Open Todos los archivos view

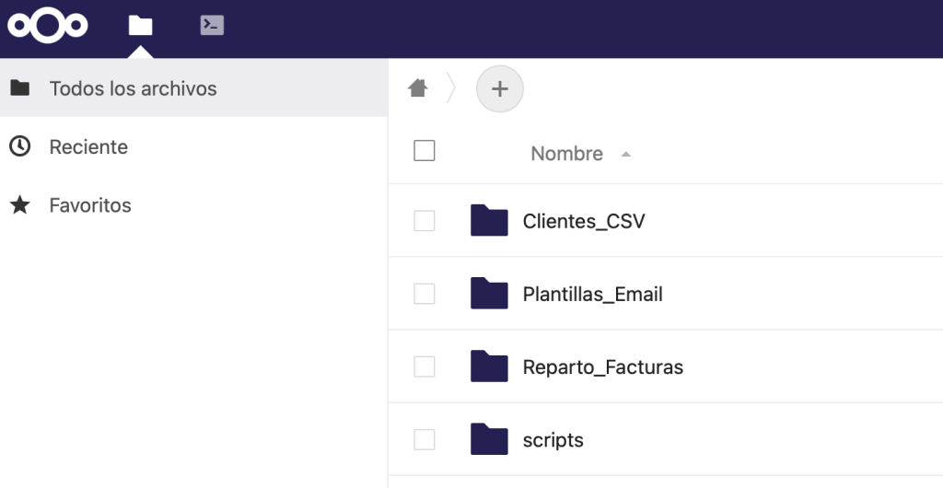point(133,88)
